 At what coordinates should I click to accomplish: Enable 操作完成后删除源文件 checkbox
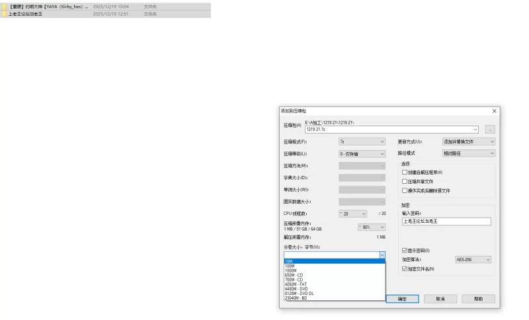(x=405, y=190)
